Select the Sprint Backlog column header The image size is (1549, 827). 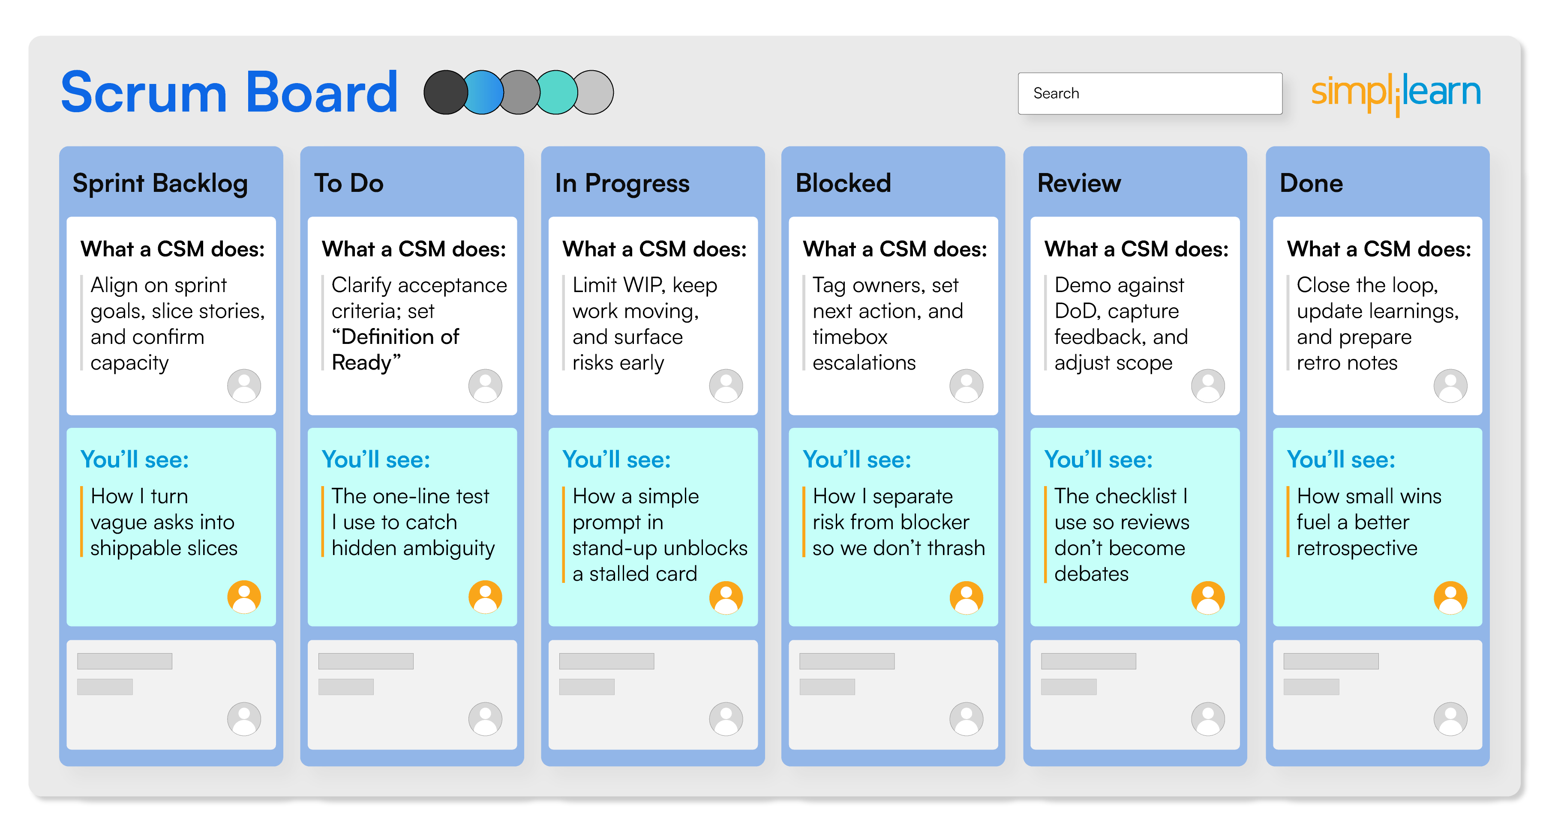[x=160, y=183]
